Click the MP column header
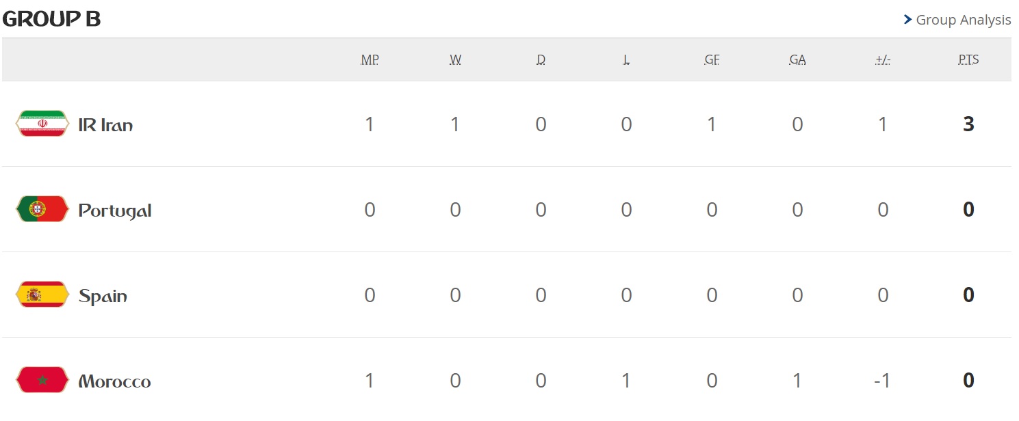Image resolution: width=1019 pixels, height=421 pixels. pos(370,59)
